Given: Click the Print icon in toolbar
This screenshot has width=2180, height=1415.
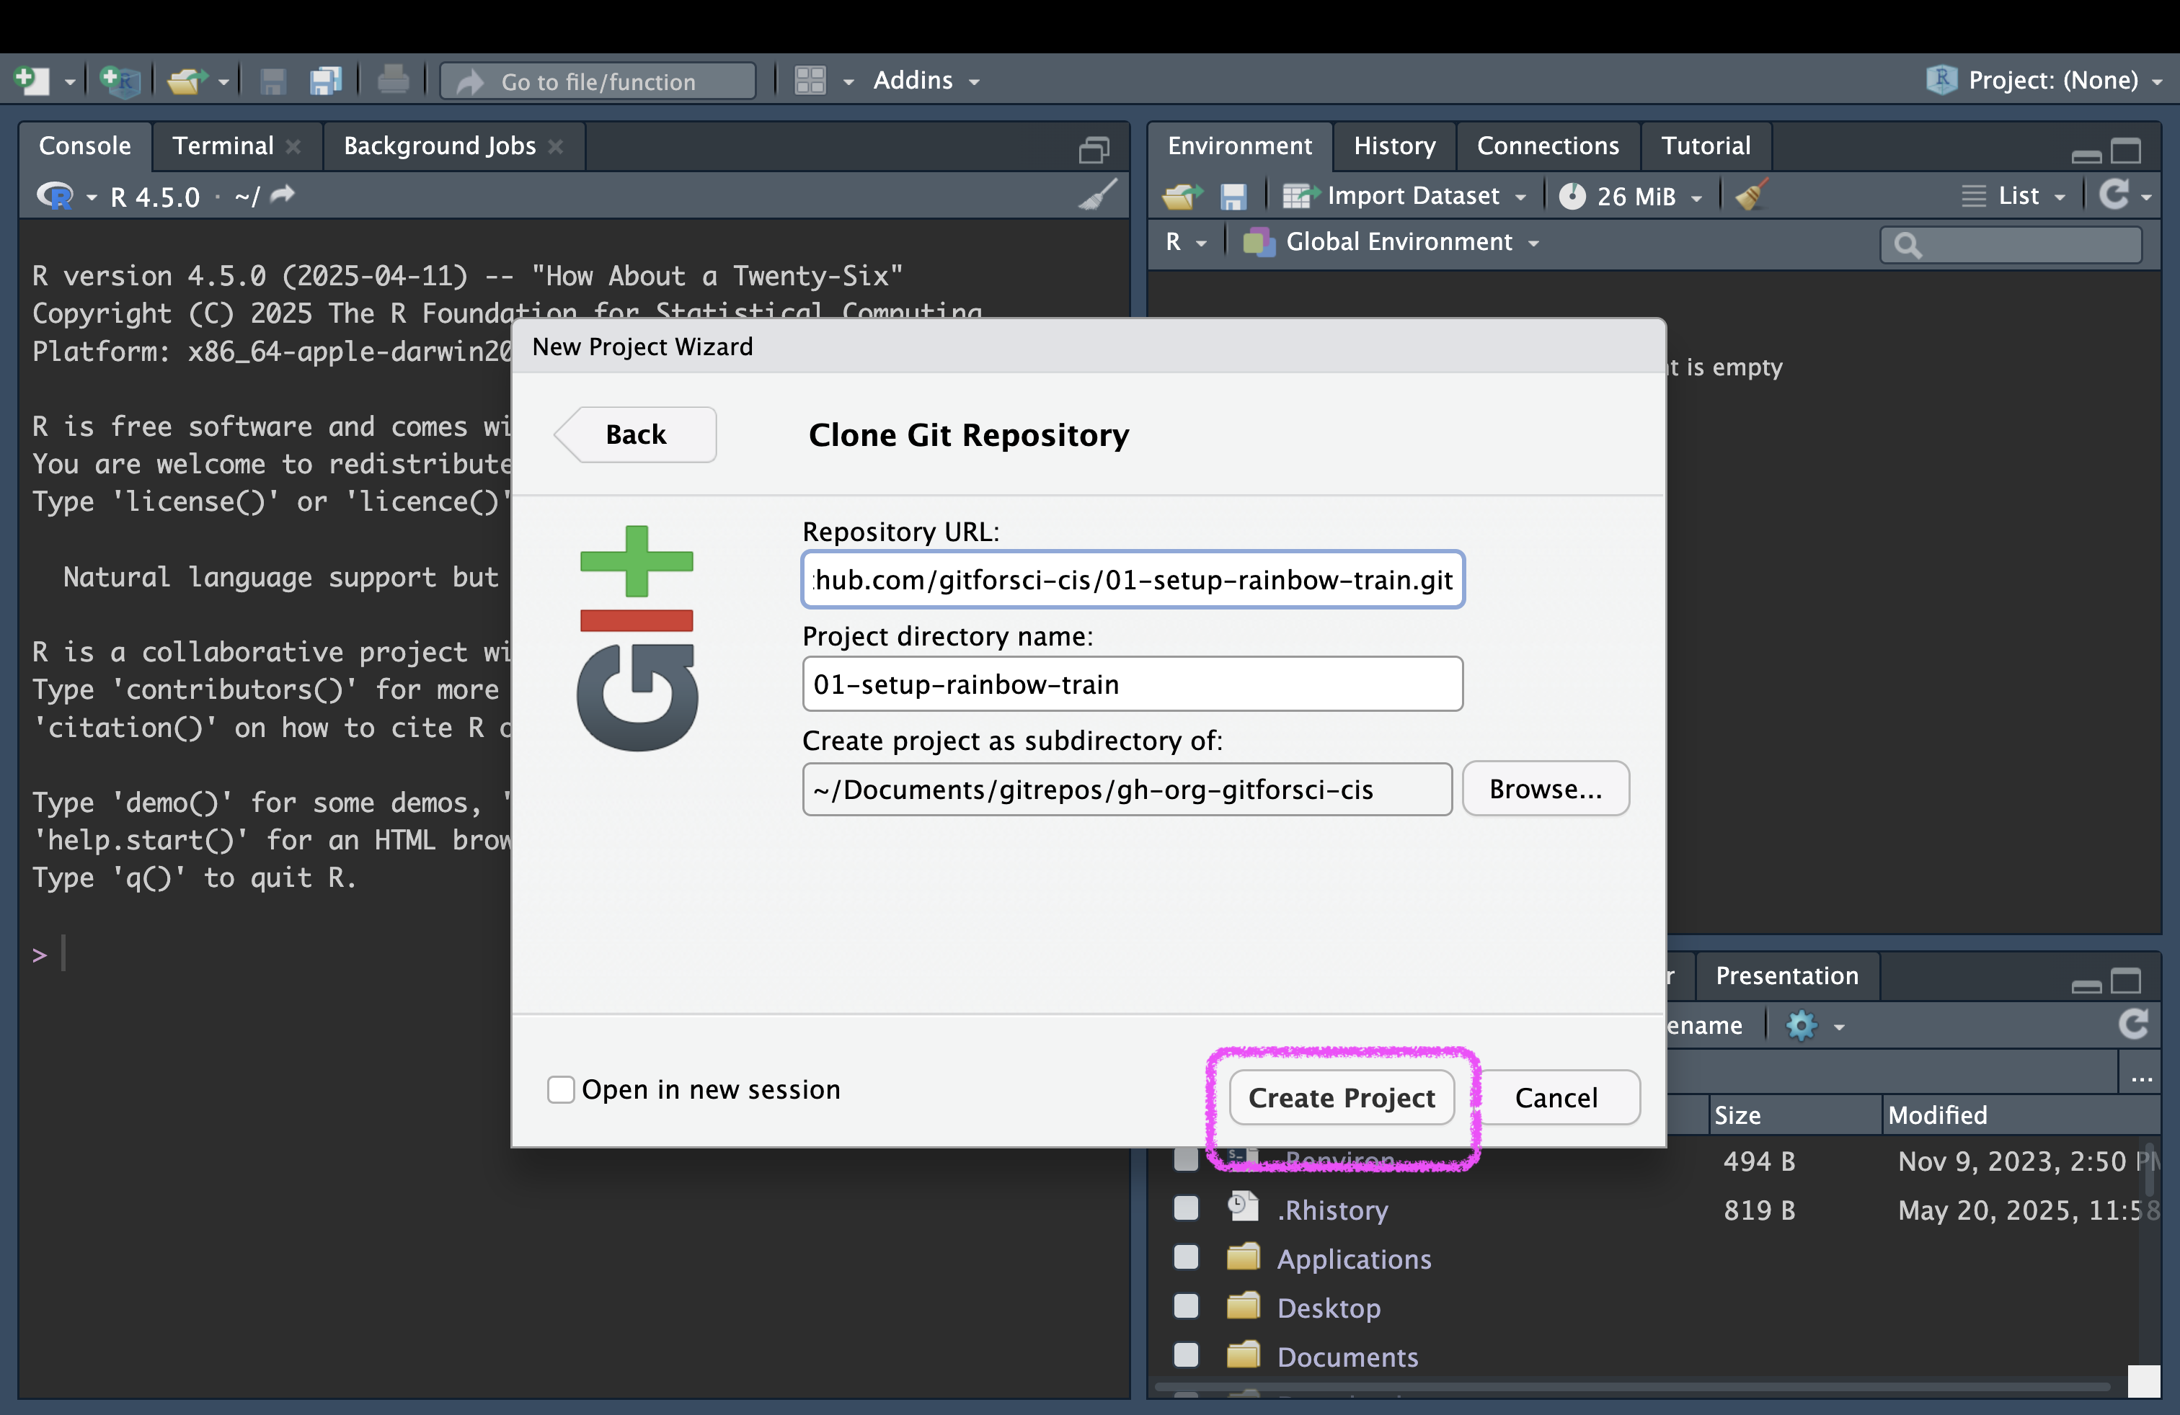Looking at the screenshot, I should tap(393, 81).
